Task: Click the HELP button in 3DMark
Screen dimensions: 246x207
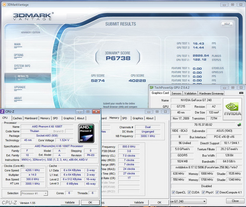Action: (x=227, y=24)
